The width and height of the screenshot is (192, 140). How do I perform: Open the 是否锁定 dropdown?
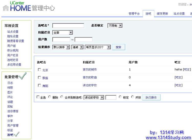click(115, 26)
